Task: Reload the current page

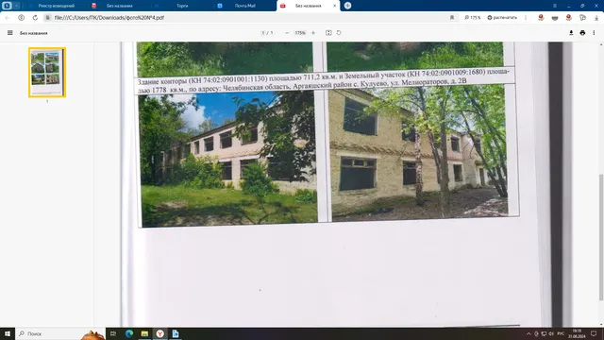Action: pos(35,18)
